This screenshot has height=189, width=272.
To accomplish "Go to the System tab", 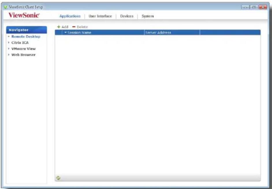I will 148,16.
